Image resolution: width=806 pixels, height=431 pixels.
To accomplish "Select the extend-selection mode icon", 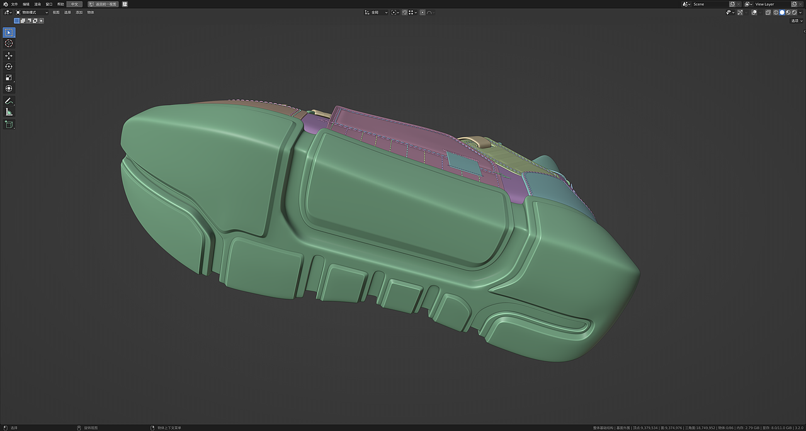I will (23, 21).
